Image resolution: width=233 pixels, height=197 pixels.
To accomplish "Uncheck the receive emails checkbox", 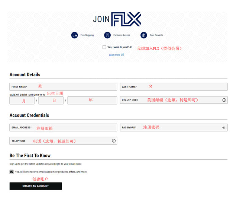I will 12,172.
